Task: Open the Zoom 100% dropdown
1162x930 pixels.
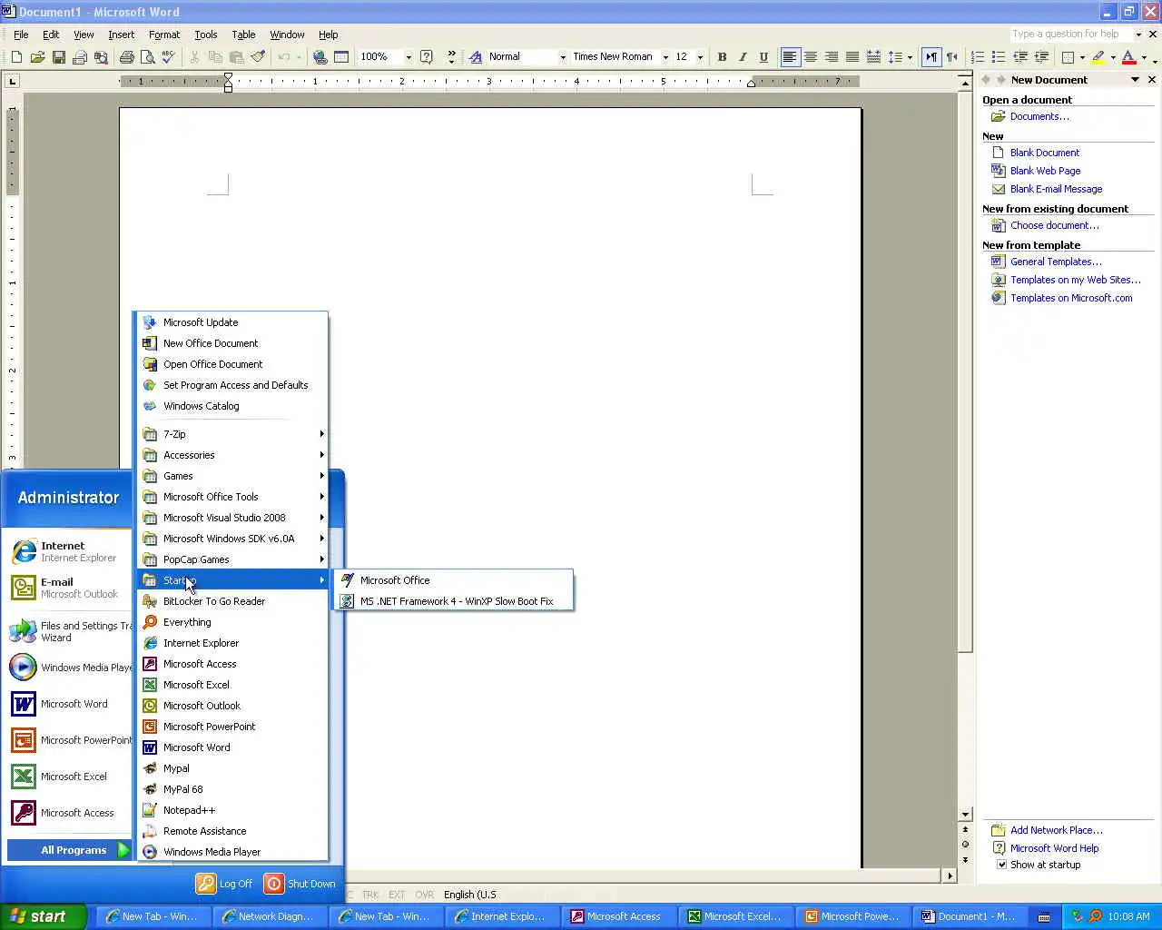Action: click(x=409, y=56)
